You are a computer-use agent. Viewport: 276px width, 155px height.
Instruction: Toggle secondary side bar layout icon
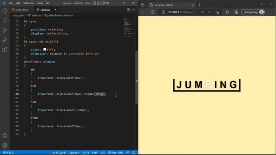pos(103,3)
